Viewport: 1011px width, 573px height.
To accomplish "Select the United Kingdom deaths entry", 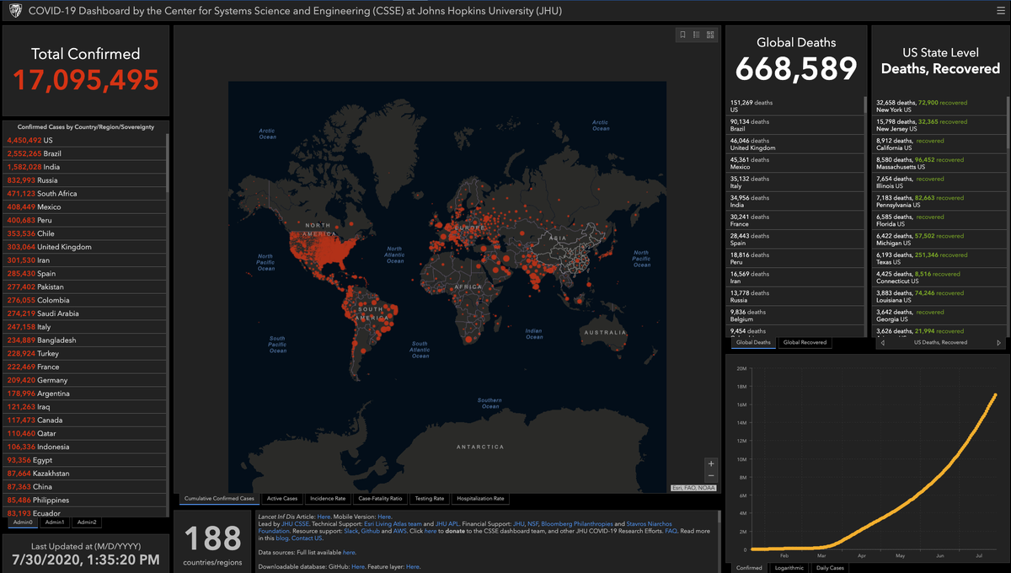I will coord(795,144).
